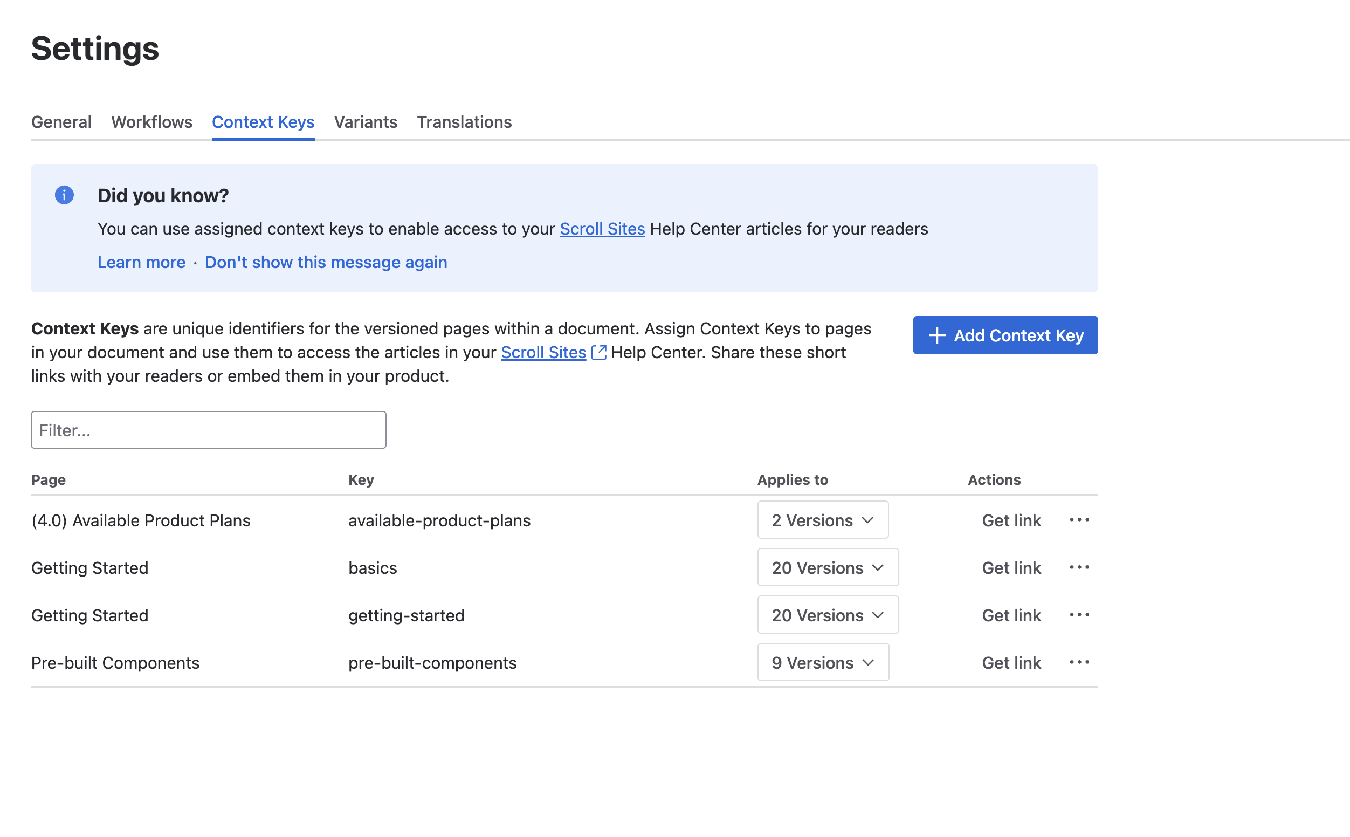
Task: Open the 9 Versions dropdown for Pre-built Components
Action: point(823,662)
